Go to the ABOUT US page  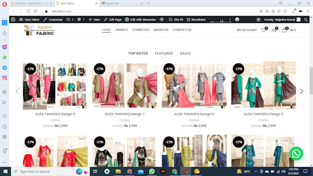tap(161, 30)
